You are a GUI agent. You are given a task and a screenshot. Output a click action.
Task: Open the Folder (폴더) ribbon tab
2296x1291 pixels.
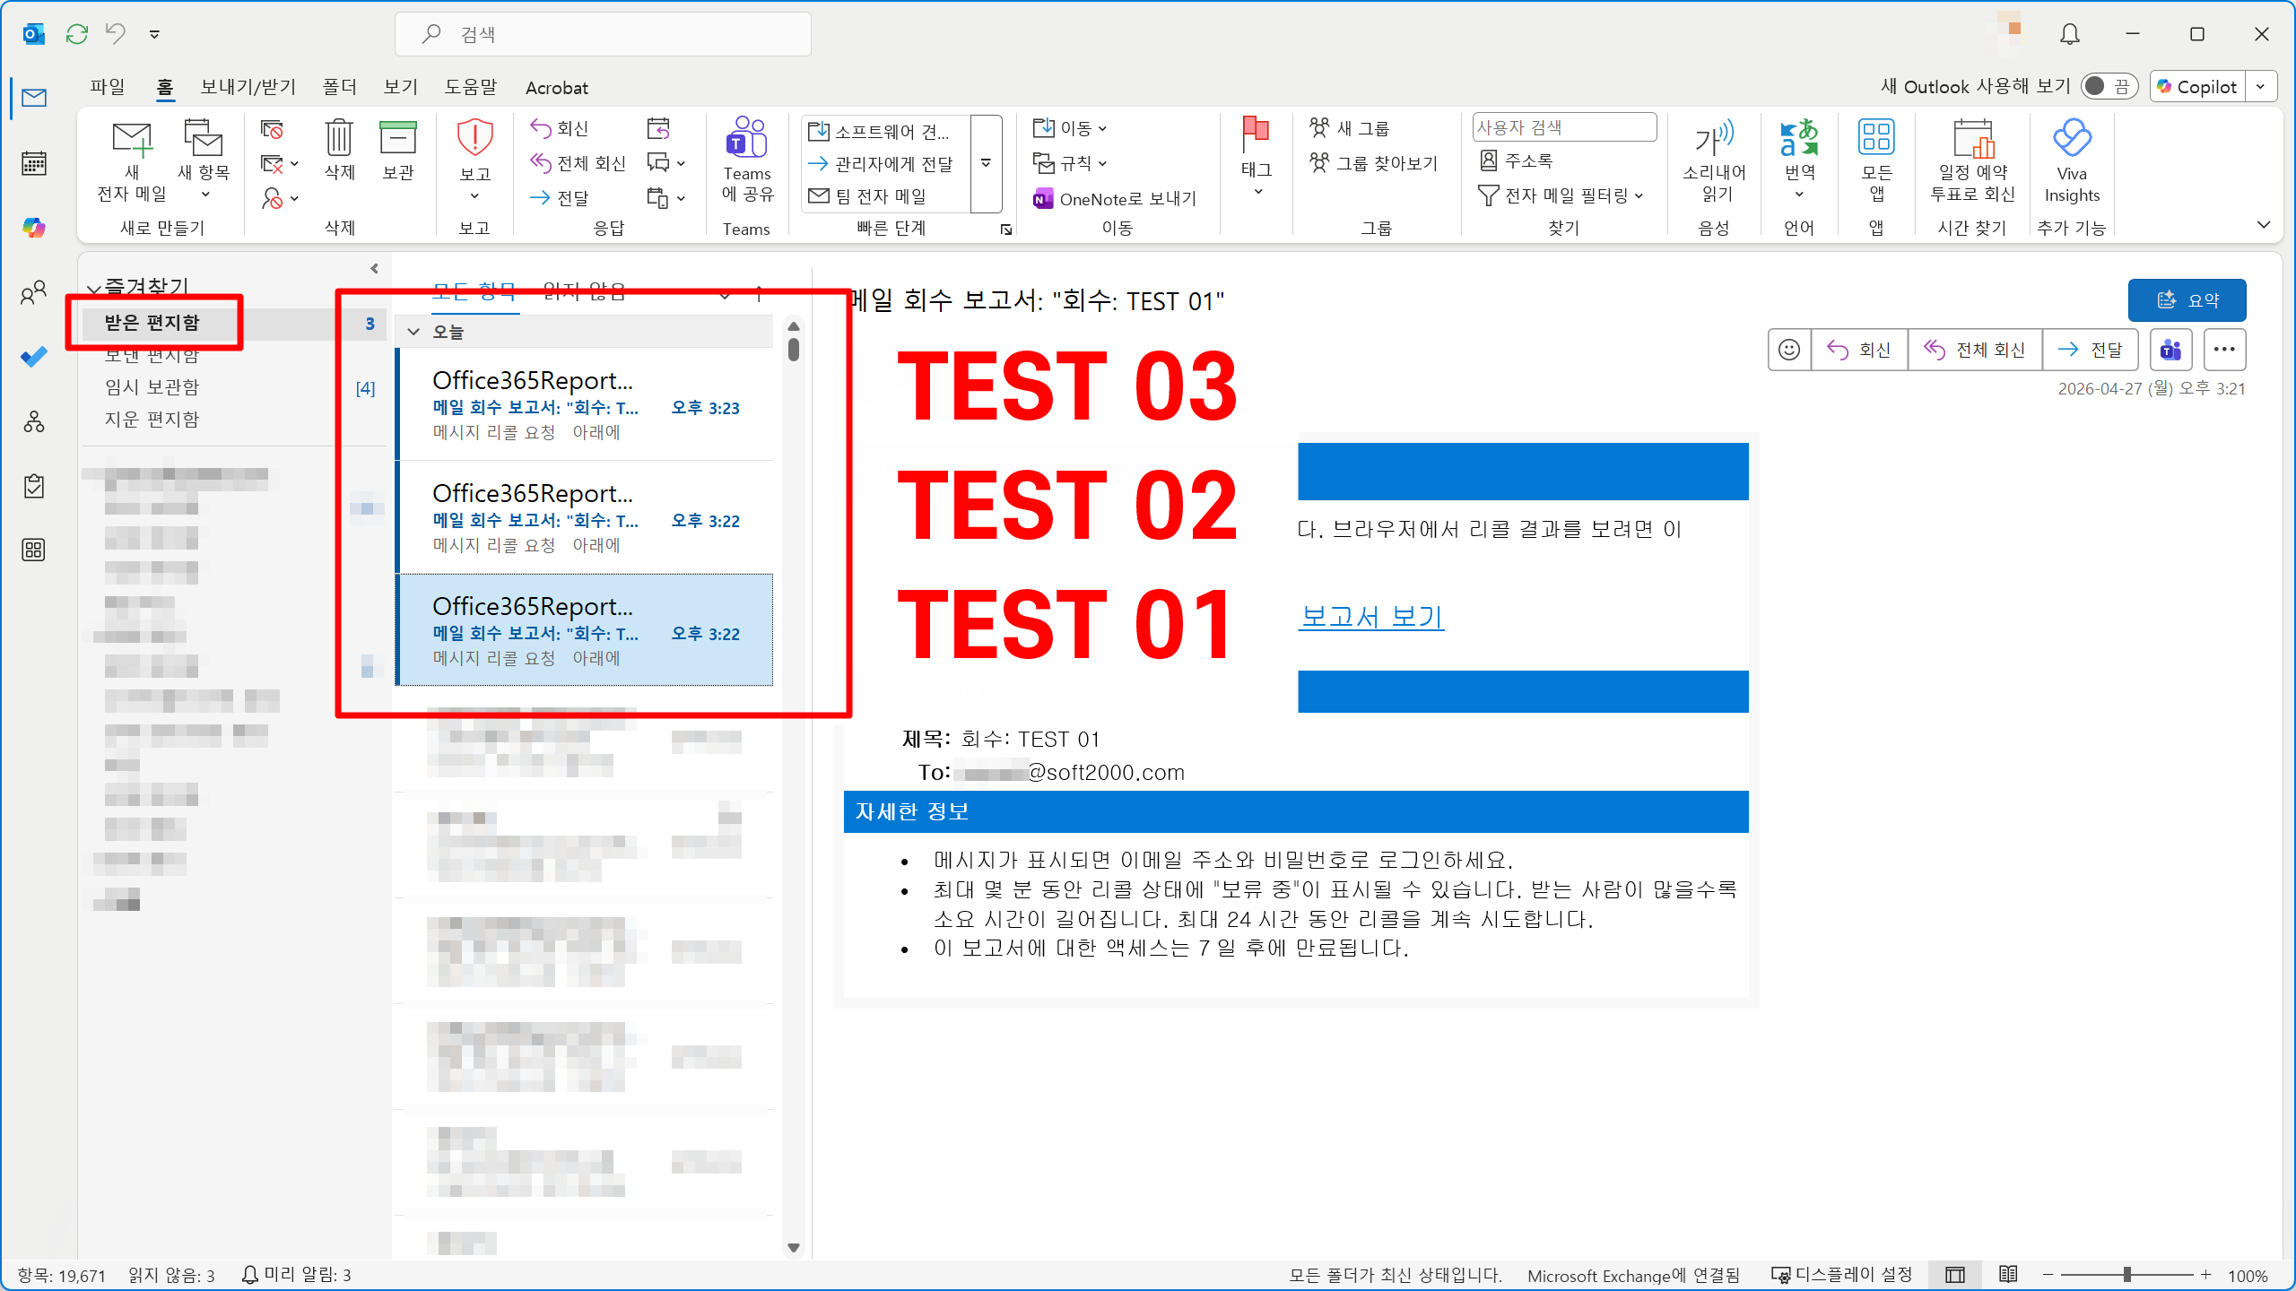(339, 87)
